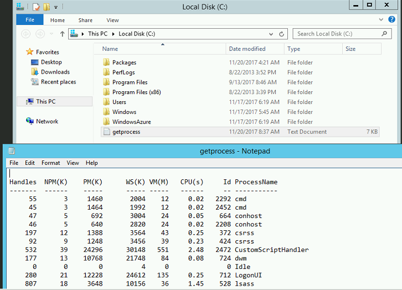Open the Recent locations dropdown arrow

point(51,34)
